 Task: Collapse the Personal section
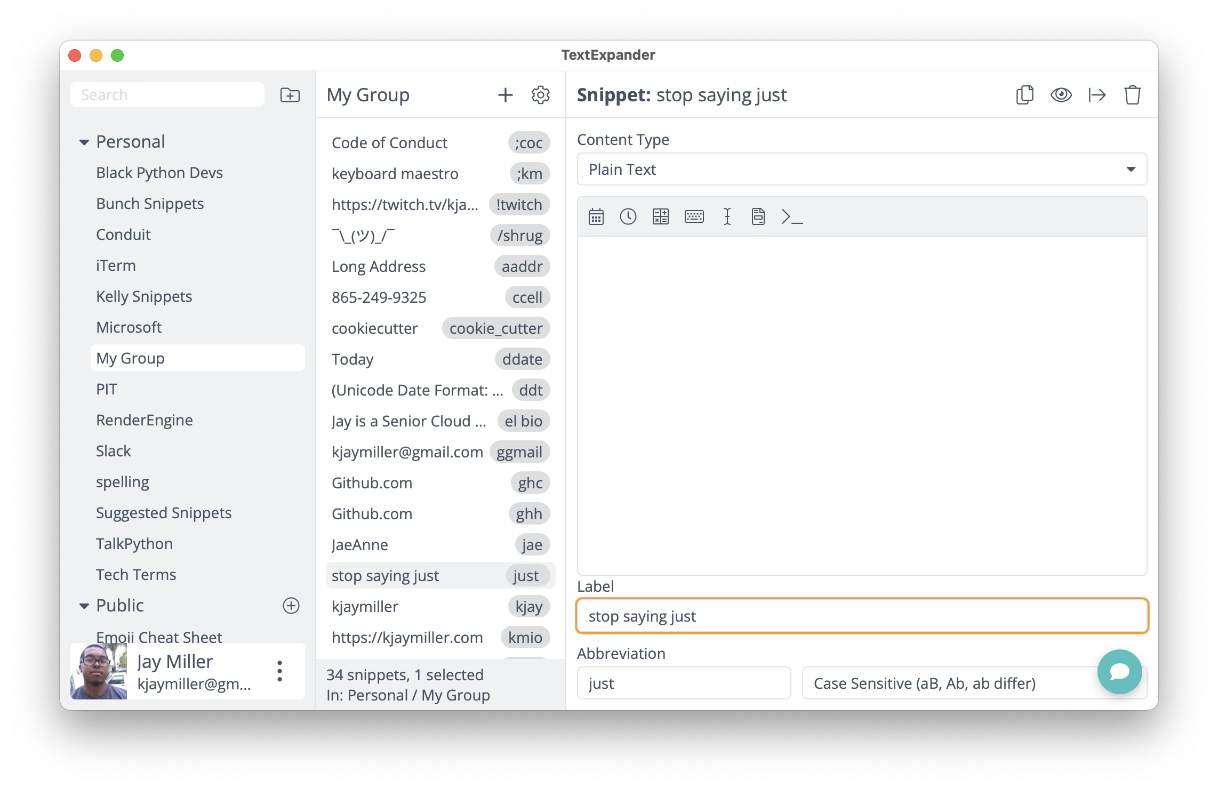pos(84,142)
